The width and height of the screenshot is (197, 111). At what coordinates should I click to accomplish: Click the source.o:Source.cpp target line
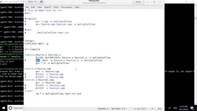(38, 69)
